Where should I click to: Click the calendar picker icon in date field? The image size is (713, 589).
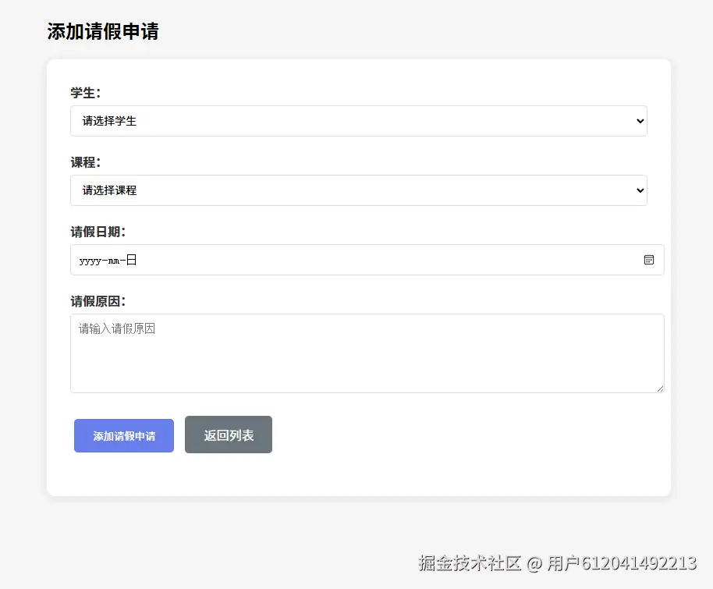[649, 260]
